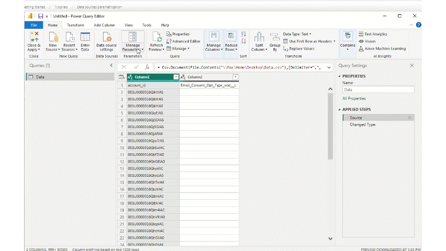Open Data source settings
The width and height of the screenshot is (446, 251).
click(107, 37)
